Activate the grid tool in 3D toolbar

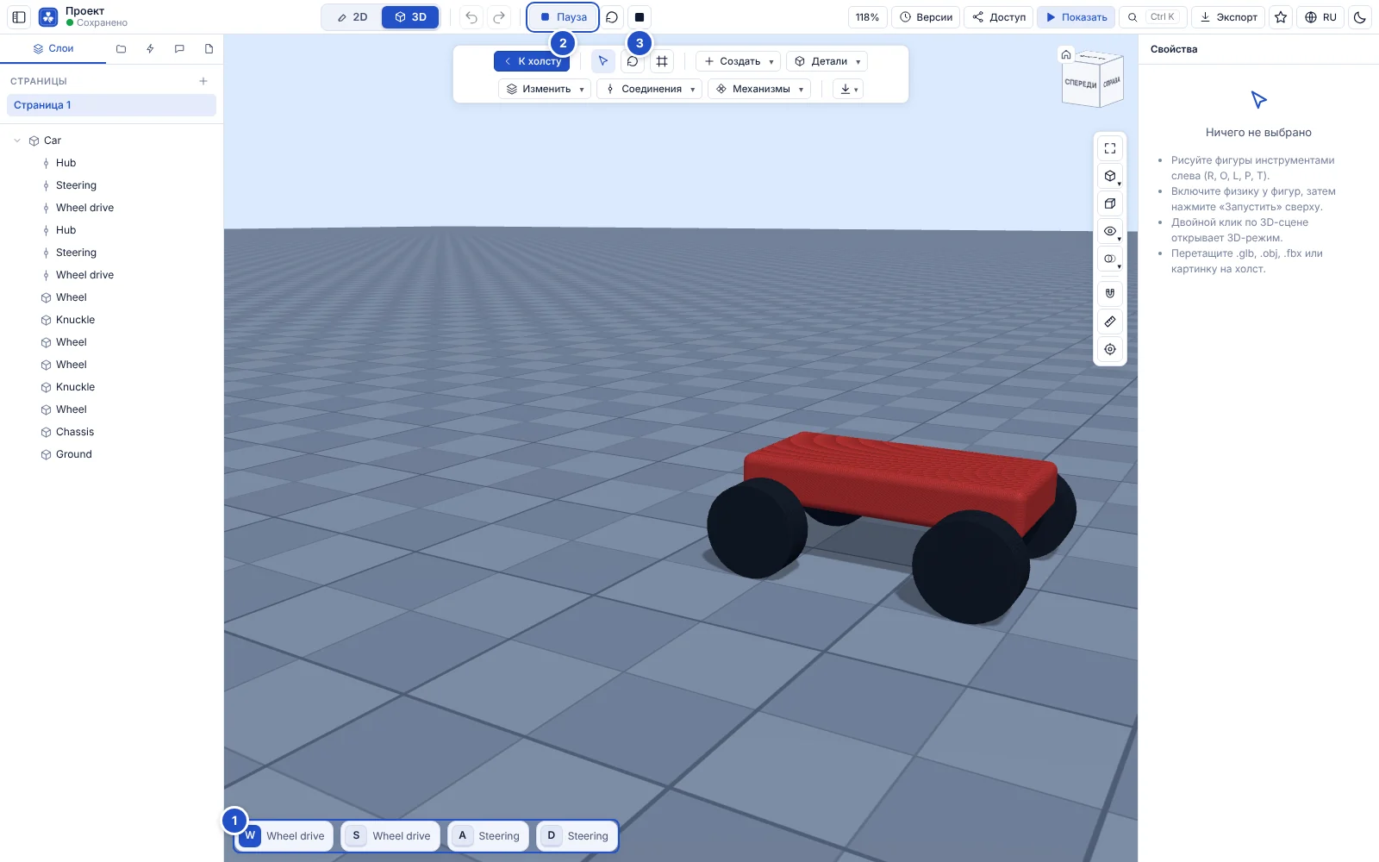[662, 61]
